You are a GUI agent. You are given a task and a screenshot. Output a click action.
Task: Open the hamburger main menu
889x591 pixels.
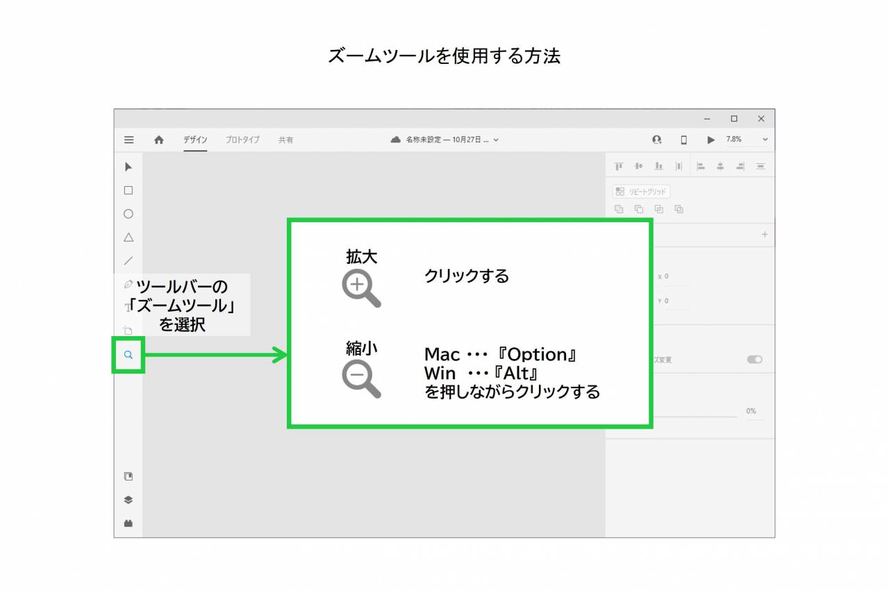tap(128, 140)
